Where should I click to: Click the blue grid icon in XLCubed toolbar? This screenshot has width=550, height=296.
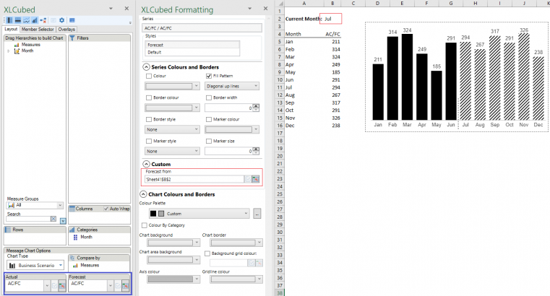click(x=72, y=20)
